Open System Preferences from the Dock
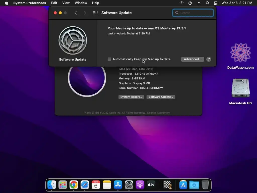257x193 pixels. coord(129,185)
